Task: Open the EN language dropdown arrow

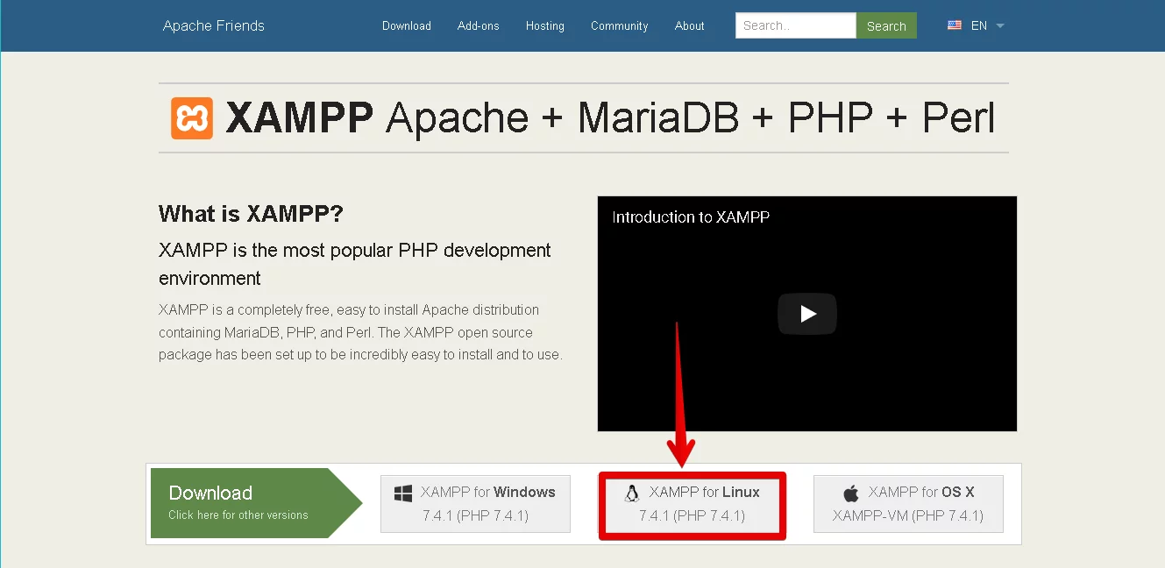Action: click(1000, 25)
